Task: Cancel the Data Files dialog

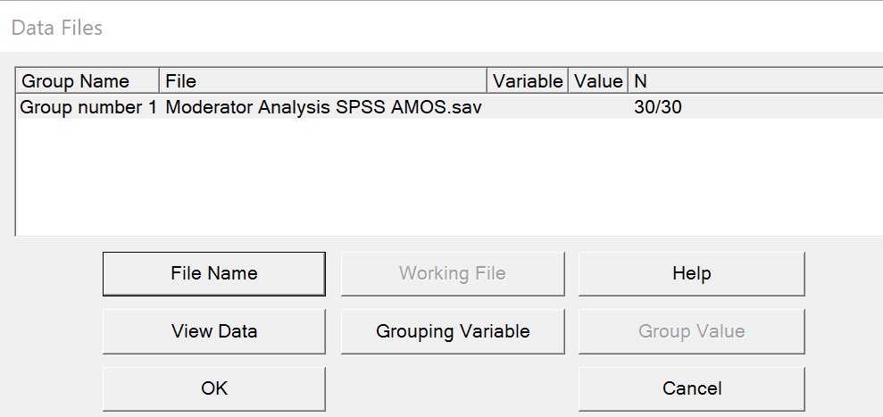Action: 691,388
